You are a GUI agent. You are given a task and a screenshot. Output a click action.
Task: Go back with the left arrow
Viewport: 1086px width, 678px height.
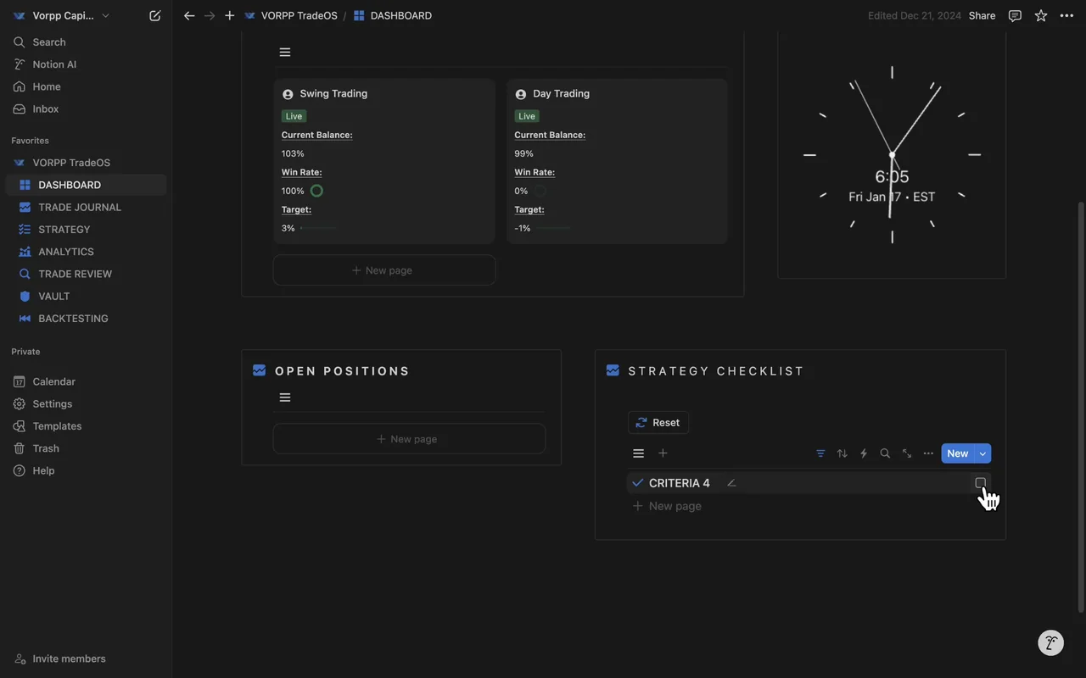pyautogui.click(x=189, y=15)
